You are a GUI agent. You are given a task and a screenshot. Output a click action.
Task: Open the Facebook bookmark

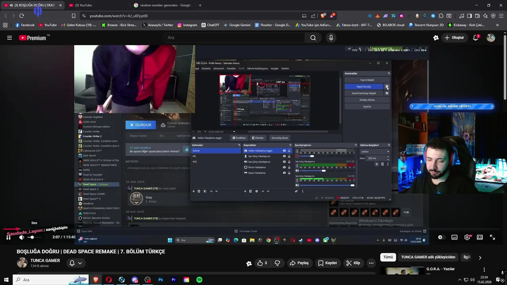pos(25,25)
